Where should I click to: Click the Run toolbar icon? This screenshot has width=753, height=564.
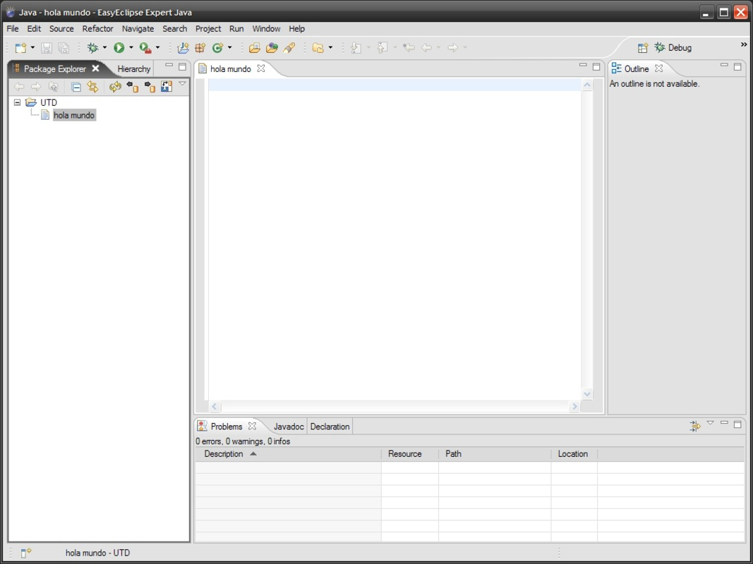point(120,47)
